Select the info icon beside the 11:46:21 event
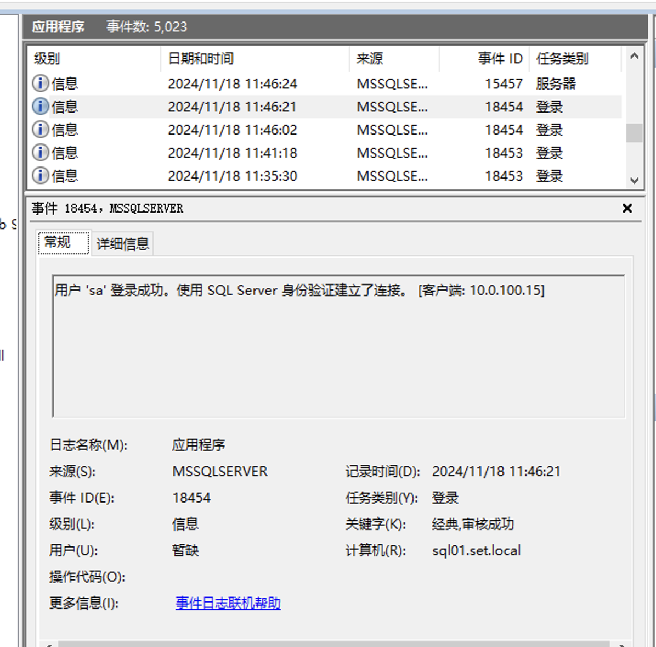 pyautogui.click(x=40, y=106)
